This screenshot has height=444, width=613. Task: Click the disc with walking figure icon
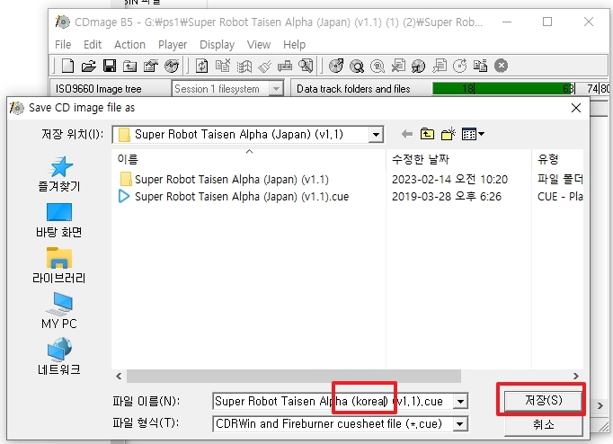click(x=418, y=66)
